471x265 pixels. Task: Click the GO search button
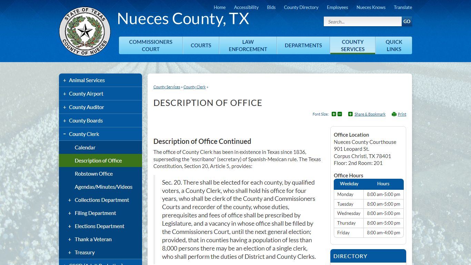[x=407, y=21]
